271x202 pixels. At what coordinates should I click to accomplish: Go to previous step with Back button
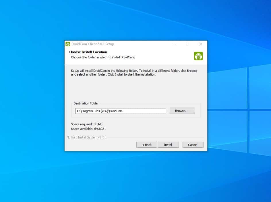(x=147, y=145)
